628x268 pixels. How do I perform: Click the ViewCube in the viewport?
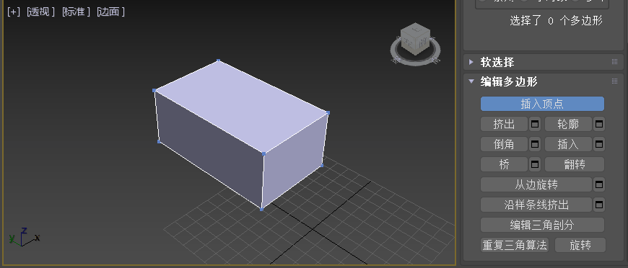point(415,39)
